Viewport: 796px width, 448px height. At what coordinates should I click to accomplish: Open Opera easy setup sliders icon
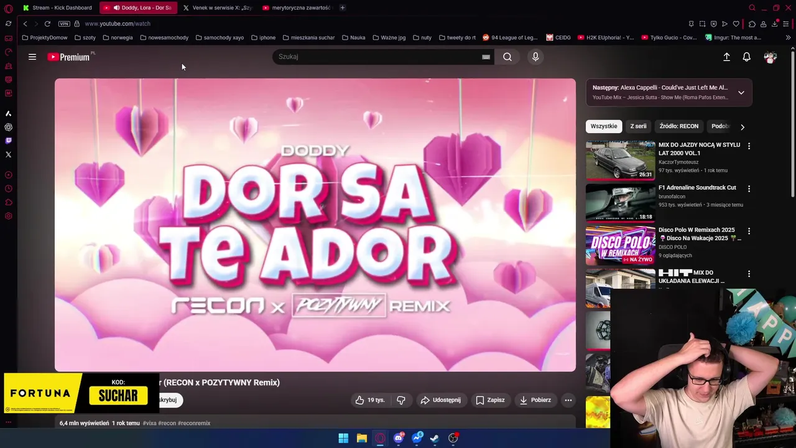pos(786,24)
